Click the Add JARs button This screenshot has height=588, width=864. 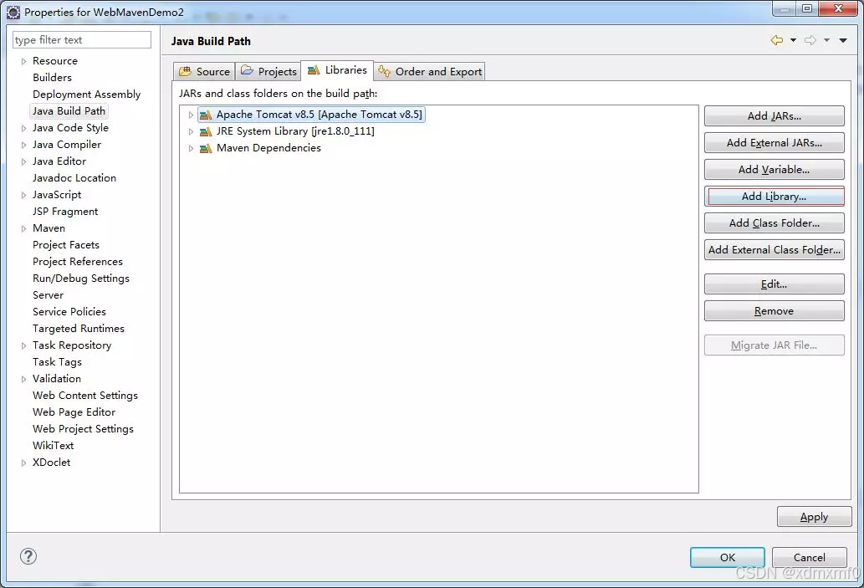[x=775, y=115]
